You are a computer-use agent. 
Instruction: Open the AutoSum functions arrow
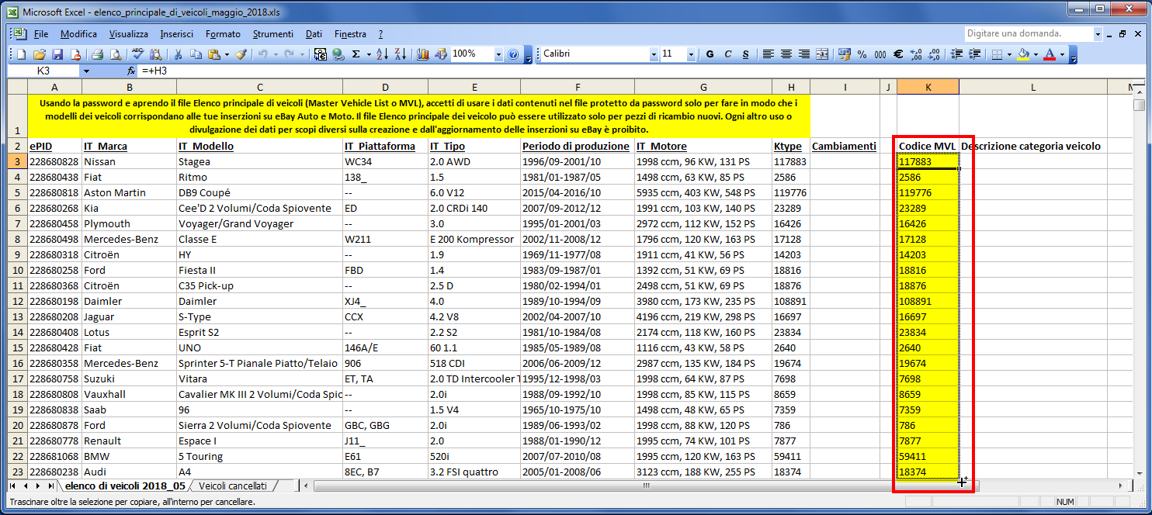pyautogui.click(x=368, y=54)
